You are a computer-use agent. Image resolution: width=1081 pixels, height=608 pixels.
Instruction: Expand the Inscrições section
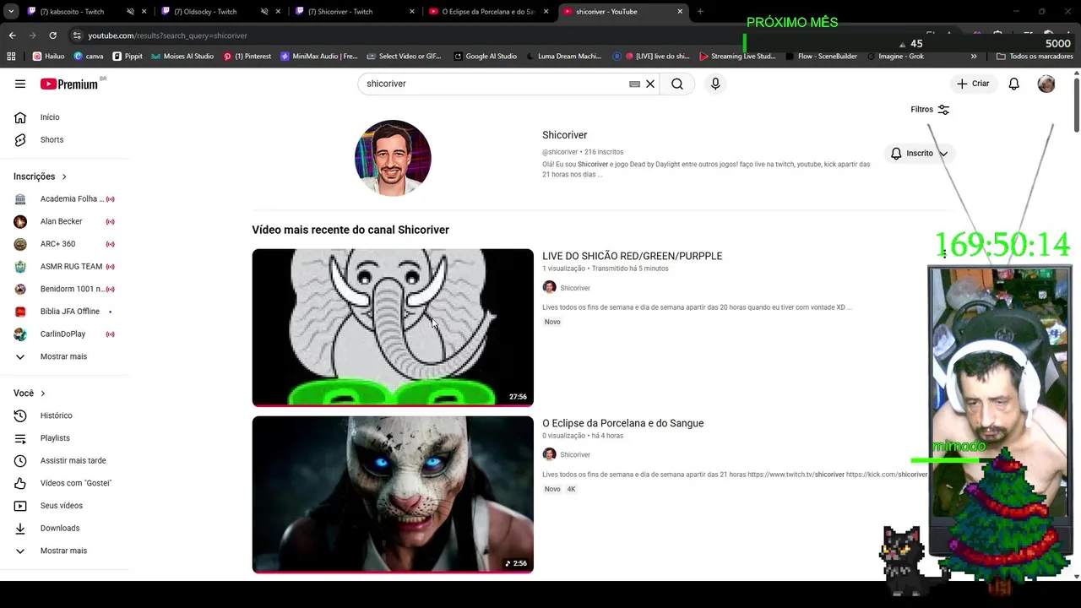coord(41,176)
